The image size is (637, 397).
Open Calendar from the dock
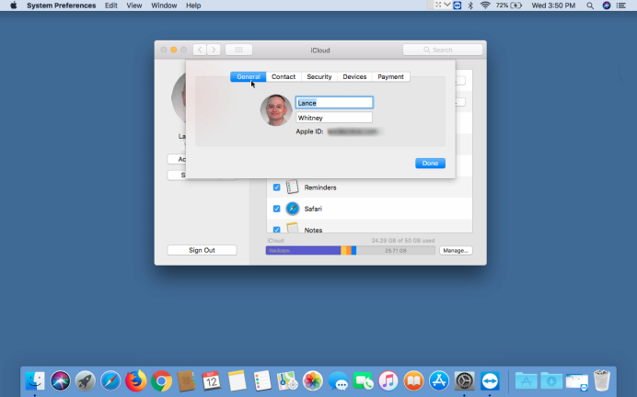pos(211,380)
